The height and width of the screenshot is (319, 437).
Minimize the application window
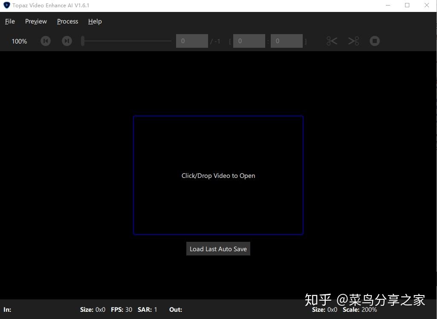tap(388, 5)
